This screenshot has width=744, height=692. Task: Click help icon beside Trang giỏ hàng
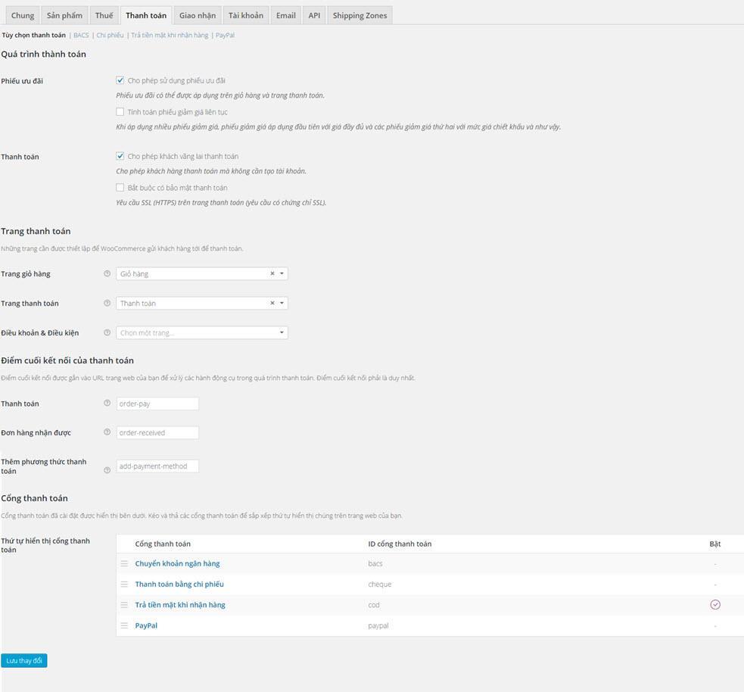(x=107, y=274)
